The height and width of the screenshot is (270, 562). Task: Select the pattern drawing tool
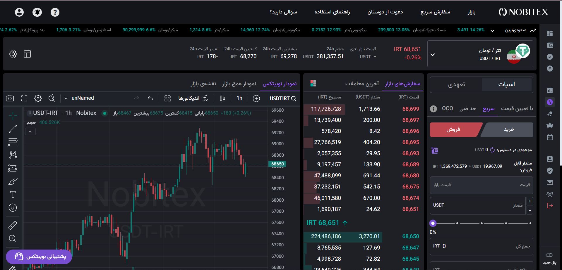[13, 155]
